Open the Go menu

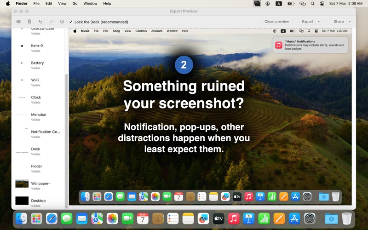point(75,4)
